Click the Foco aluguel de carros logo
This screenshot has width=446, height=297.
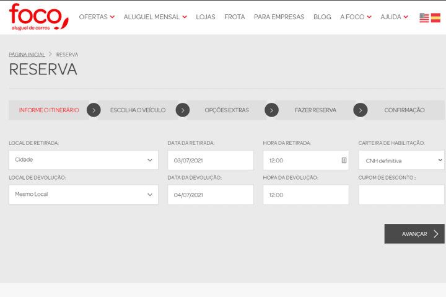[x=38, y=17]
